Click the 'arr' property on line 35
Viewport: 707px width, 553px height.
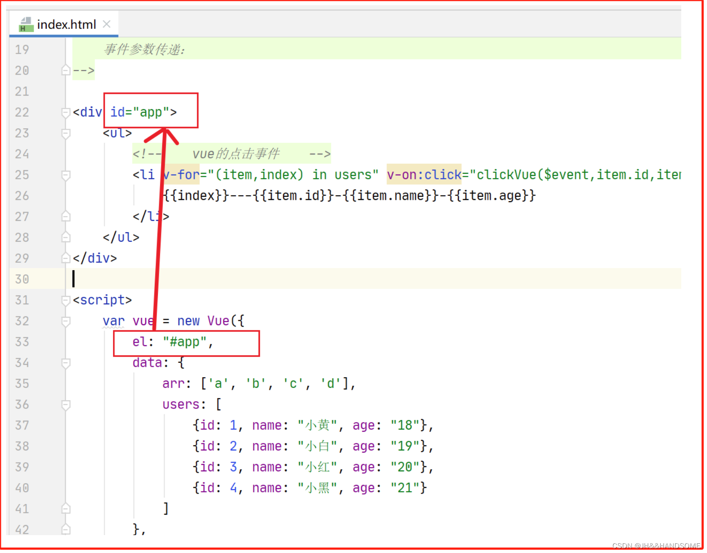tap(173, 384)
